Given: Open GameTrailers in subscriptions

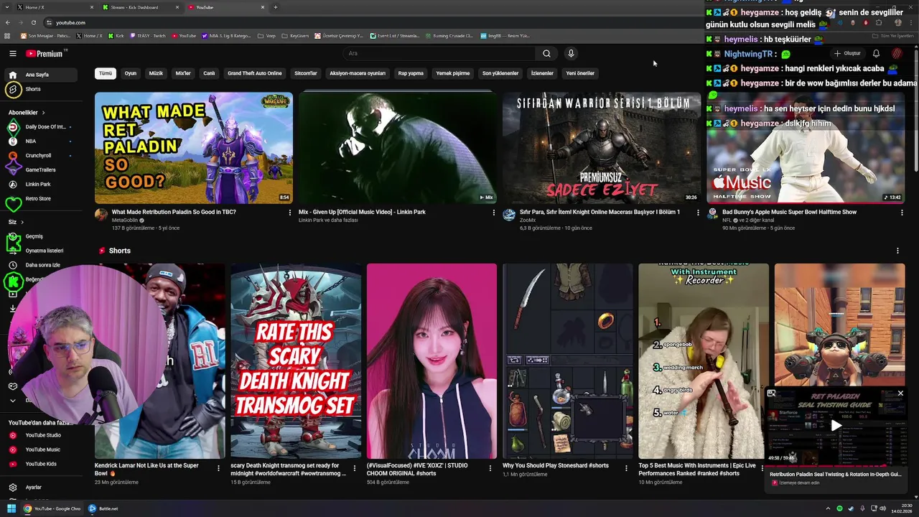Looking at the screenshot, I should pos(40,169).
